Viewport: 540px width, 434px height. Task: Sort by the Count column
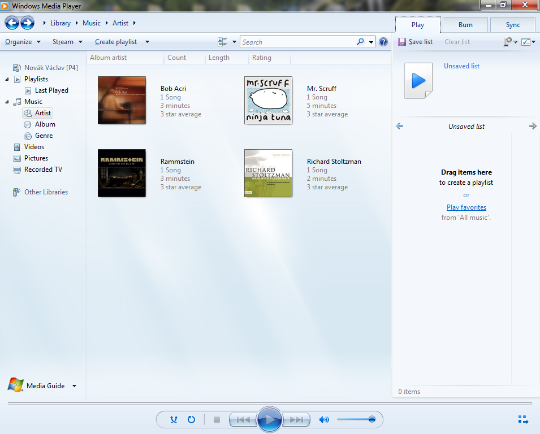pyautogui.click(x=184, y=58)
